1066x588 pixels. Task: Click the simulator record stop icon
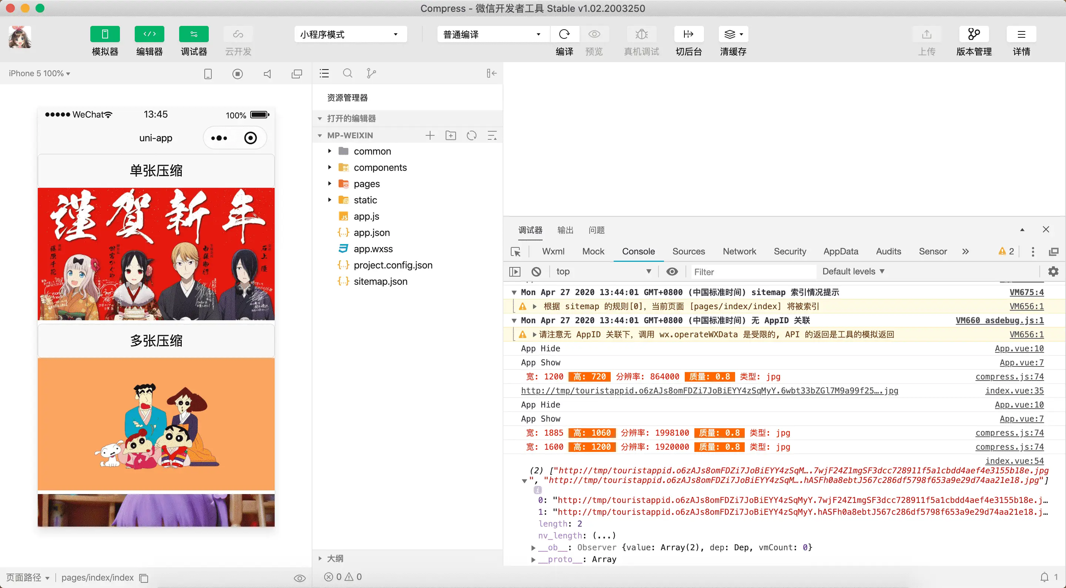tap(238, 74)
